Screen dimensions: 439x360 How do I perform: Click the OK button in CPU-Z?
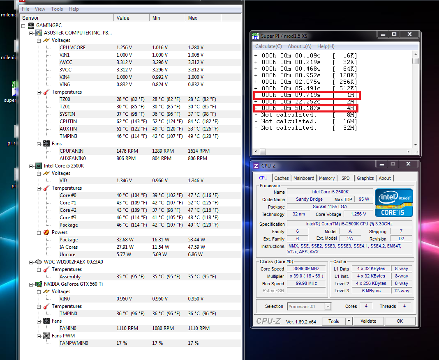click(x=400, y=321)
